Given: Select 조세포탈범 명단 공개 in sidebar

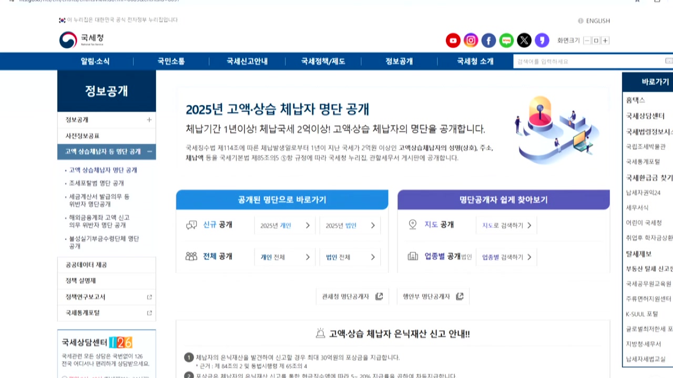Looking at the screenshot, I should click(96, 183).
